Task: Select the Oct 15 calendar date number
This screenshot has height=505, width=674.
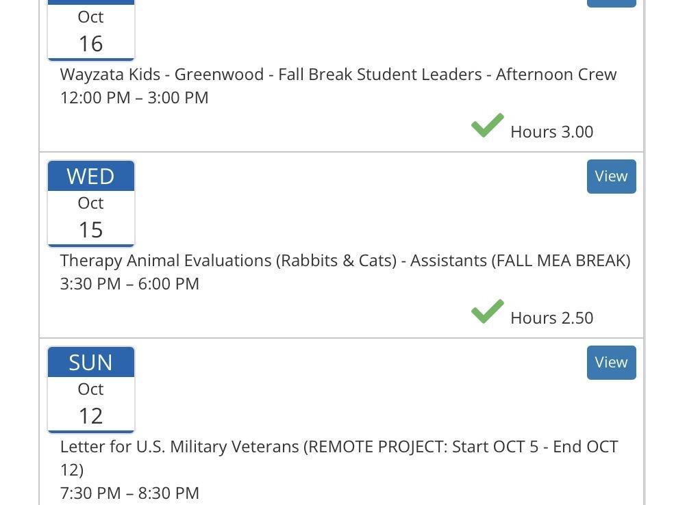Action: pos(91,230)
